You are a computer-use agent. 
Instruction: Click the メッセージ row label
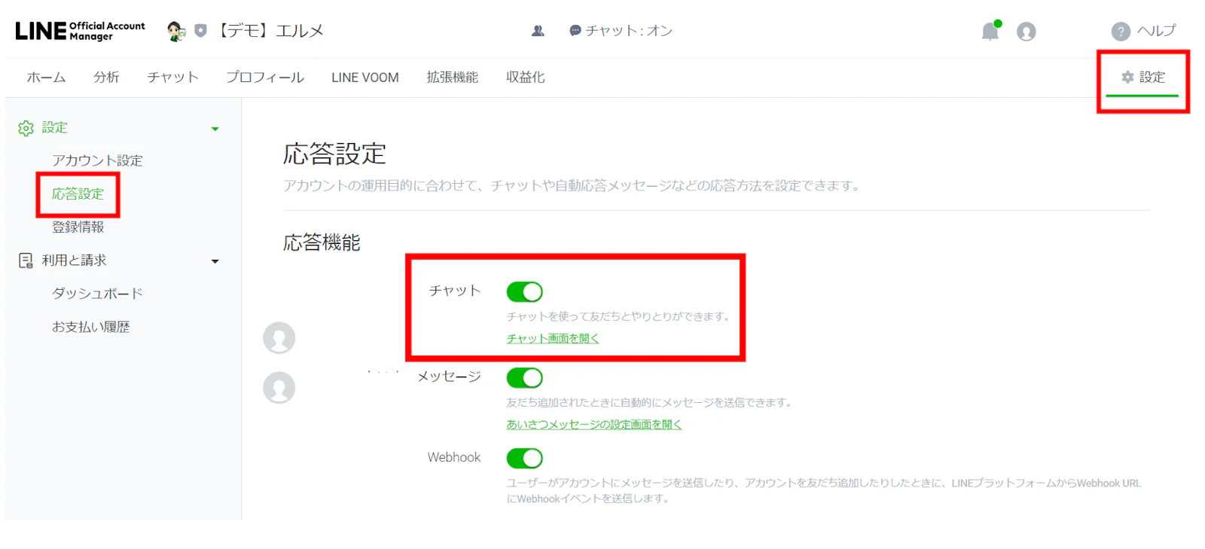click(449, 377)
